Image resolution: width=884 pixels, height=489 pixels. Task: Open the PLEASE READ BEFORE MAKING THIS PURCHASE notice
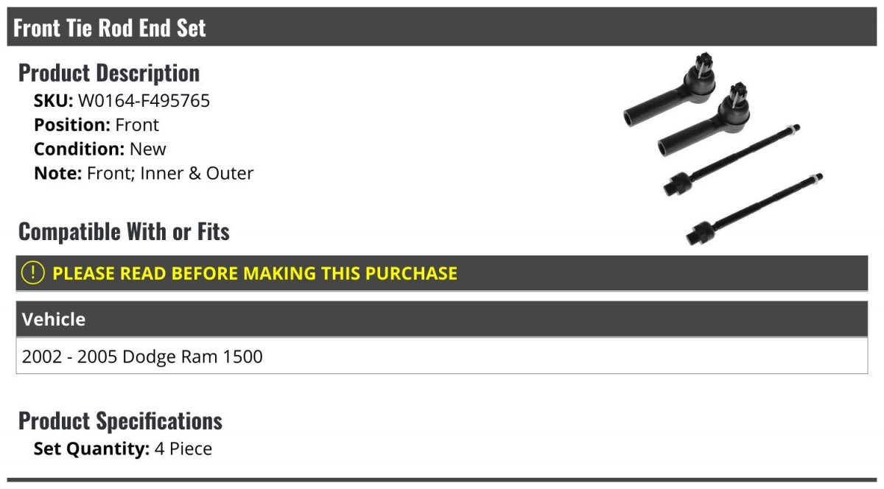pyautogui.click(x=255, y=273)
